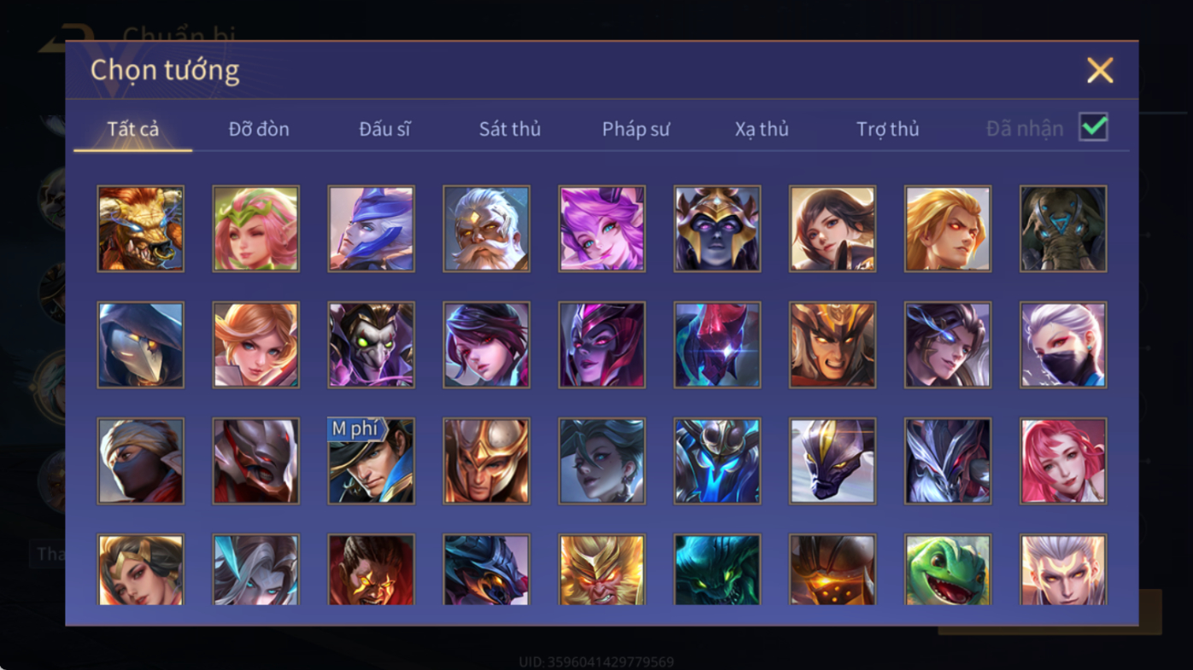Pick the hero marked 'M phí'
Screen dimensions: 1193x670
pyautogui.click(x=371, y=461)
